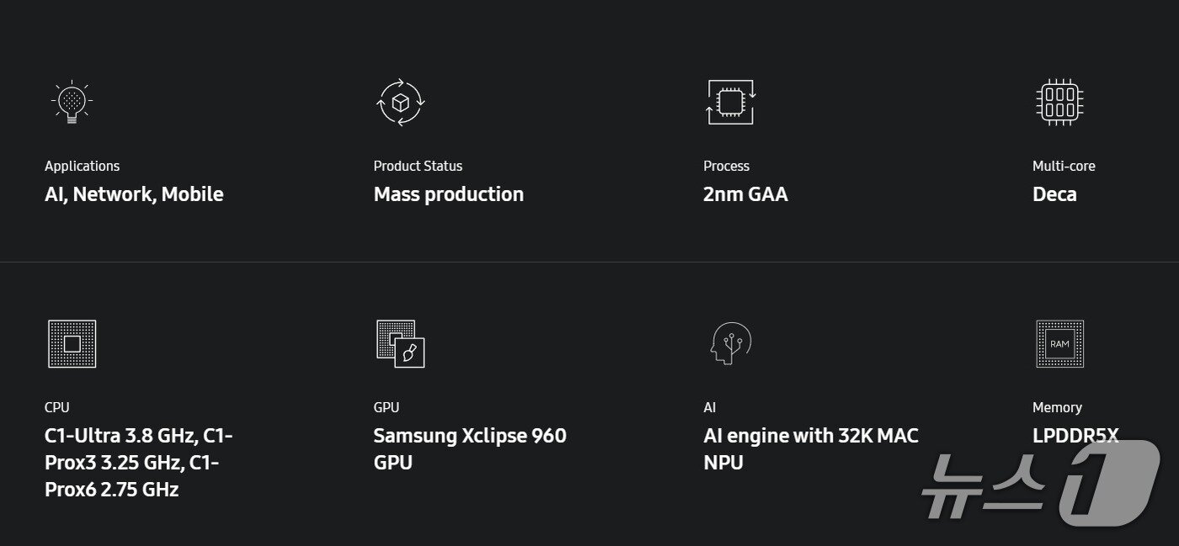Click the "AI, Network, Mobile" text
1179x546 pixels.
point(134,194)
